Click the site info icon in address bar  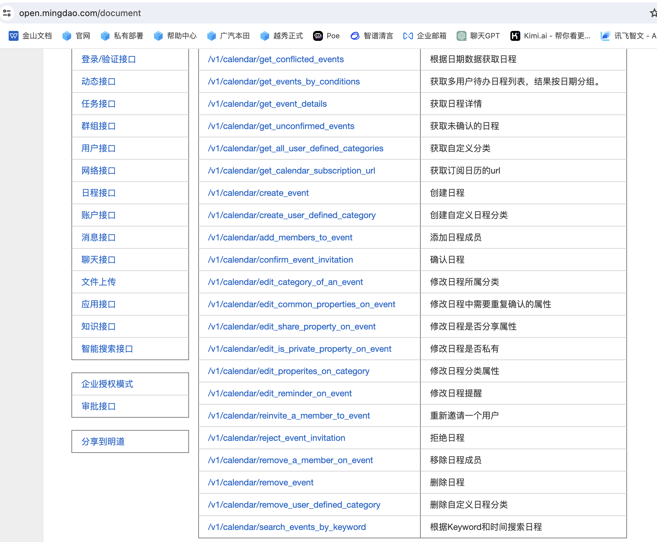7,13
